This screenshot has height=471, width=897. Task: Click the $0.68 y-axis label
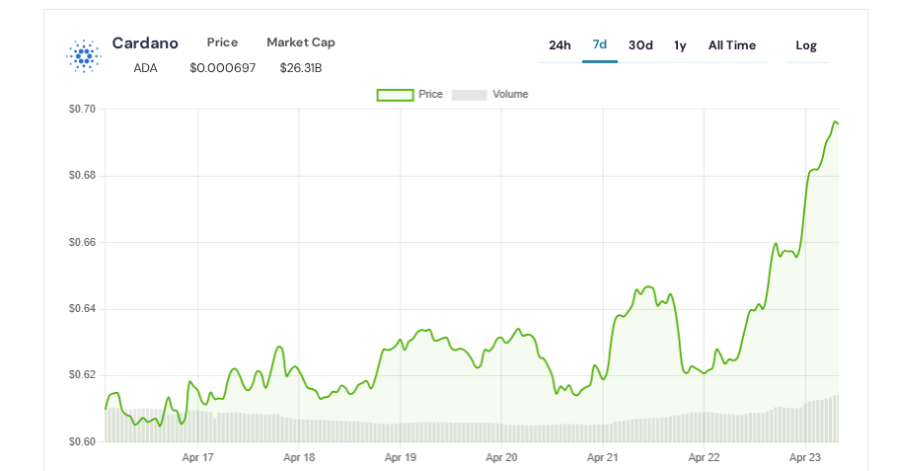pyautogui.click(x=82, y=175)
